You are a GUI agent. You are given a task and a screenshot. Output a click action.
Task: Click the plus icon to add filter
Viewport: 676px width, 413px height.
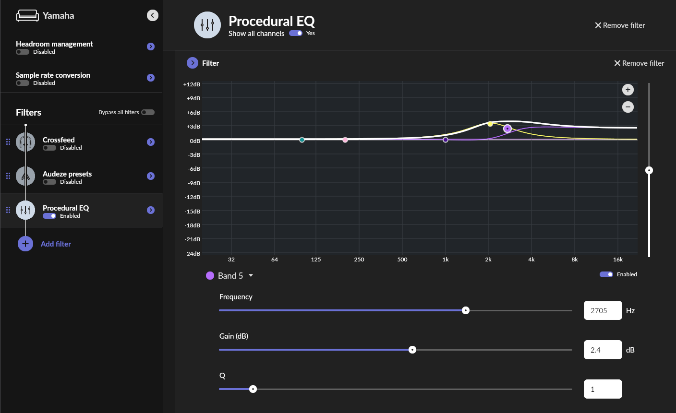point(25,244)
